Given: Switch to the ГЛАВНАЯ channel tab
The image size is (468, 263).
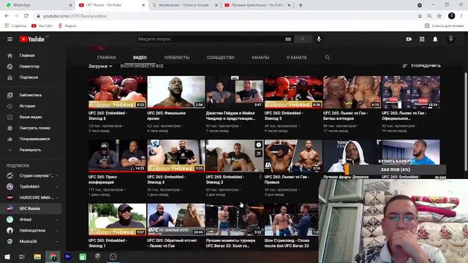Looking at the screenshot, I should pyautogui.click(x=106, y=57).
